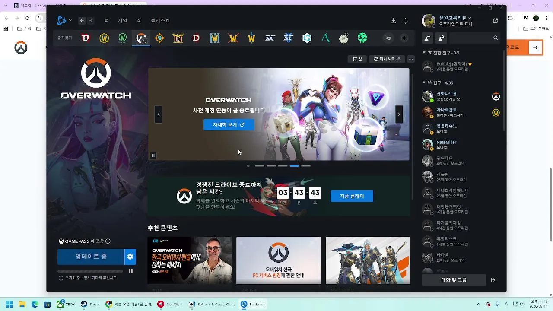
Task: Pop out the friends panel window
Action: [x=495, y=21]
